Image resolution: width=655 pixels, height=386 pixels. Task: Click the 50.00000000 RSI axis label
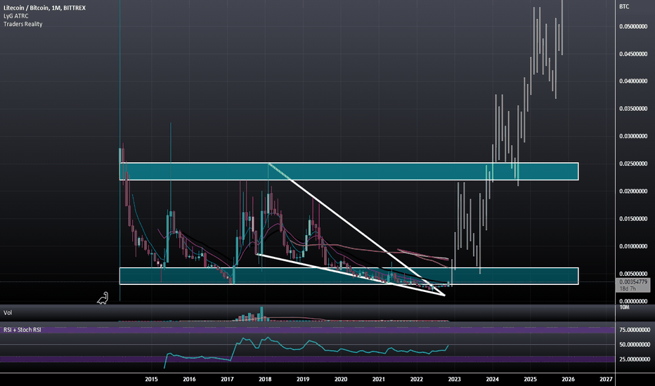(x=635, y=345)
